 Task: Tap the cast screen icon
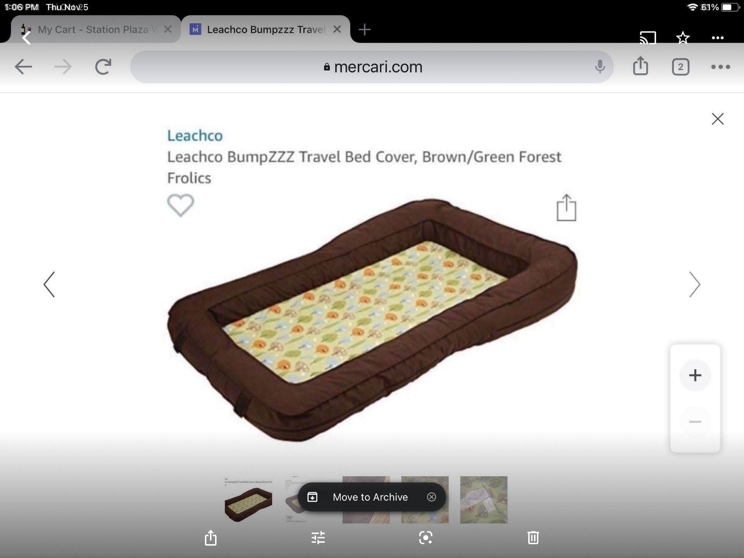coord(648,38)
